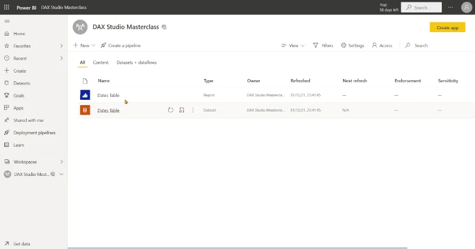475x249 pixels.
Task: Sort by the Next refresh column header
Action: pyautogui.click(x=354, y=81)
